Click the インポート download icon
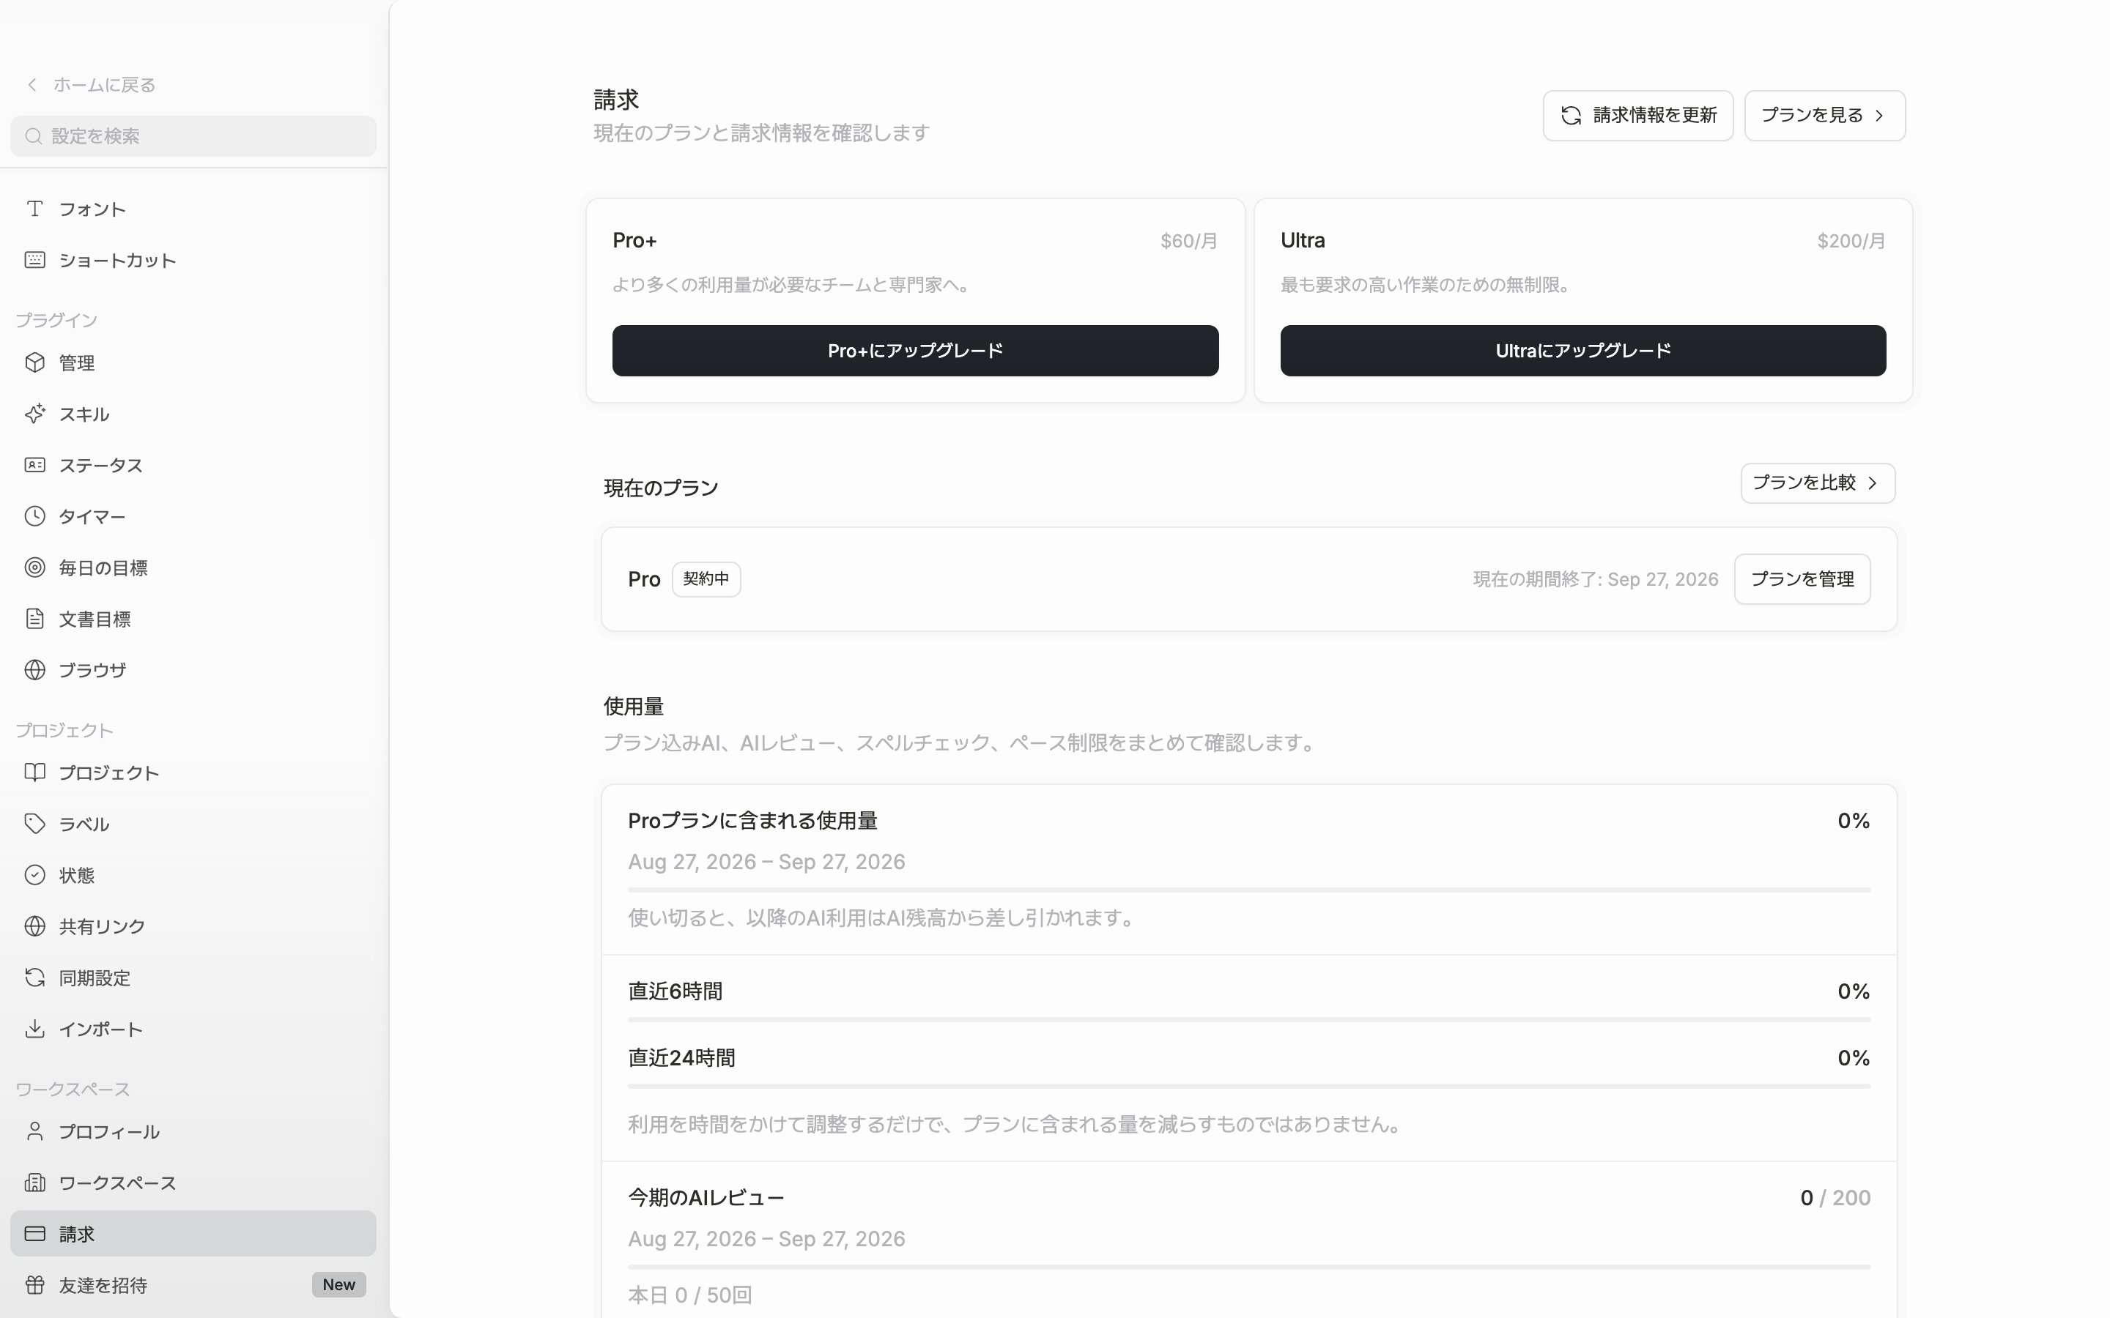The height and width of the screenshot is (1318, 2110). point(35,1029)
